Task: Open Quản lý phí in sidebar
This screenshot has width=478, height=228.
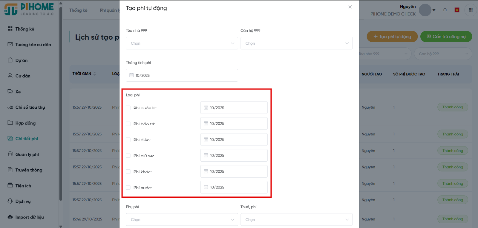Action: point(27,154)
